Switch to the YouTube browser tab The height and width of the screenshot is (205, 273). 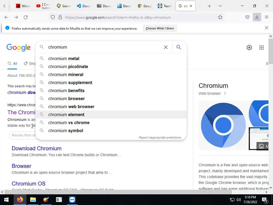coord(43,6)
